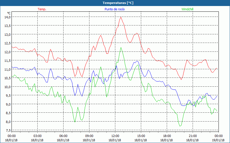
Task: Click the 10,5 y-axis value
Action: pos(7,78)
